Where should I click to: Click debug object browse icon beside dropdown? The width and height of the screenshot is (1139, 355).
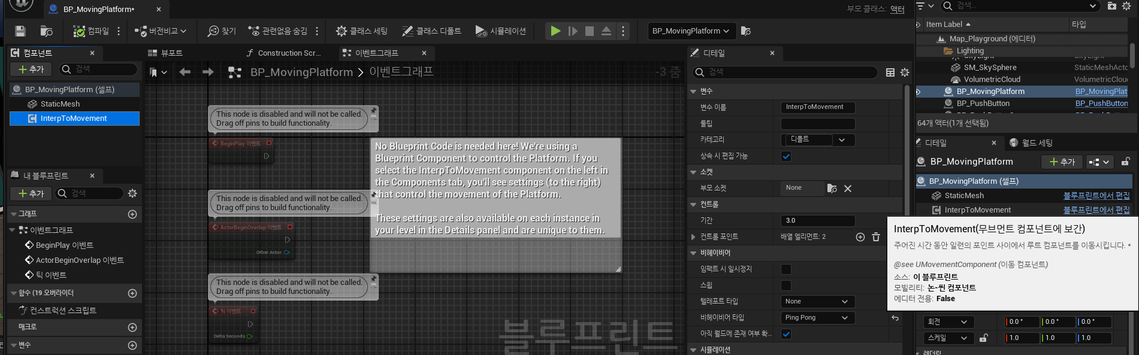(746, 31)
